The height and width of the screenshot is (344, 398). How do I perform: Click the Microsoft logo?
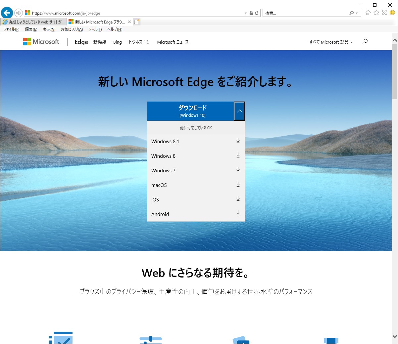[41, 42]
